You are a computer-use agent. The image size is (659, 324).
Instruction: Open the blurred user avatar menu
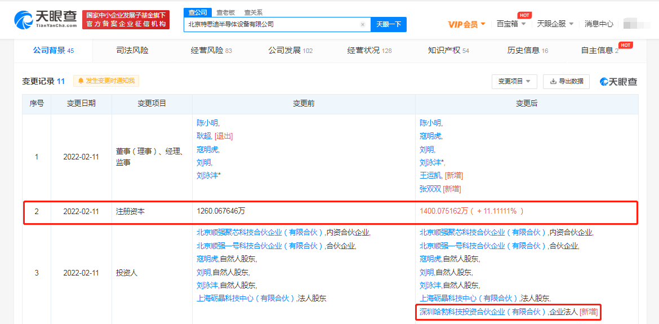635,24
